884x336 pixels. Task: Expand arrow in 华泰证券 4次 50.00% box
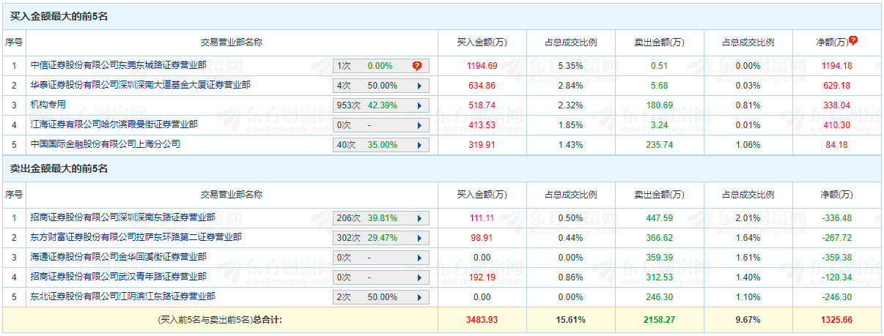pos(419,86)
